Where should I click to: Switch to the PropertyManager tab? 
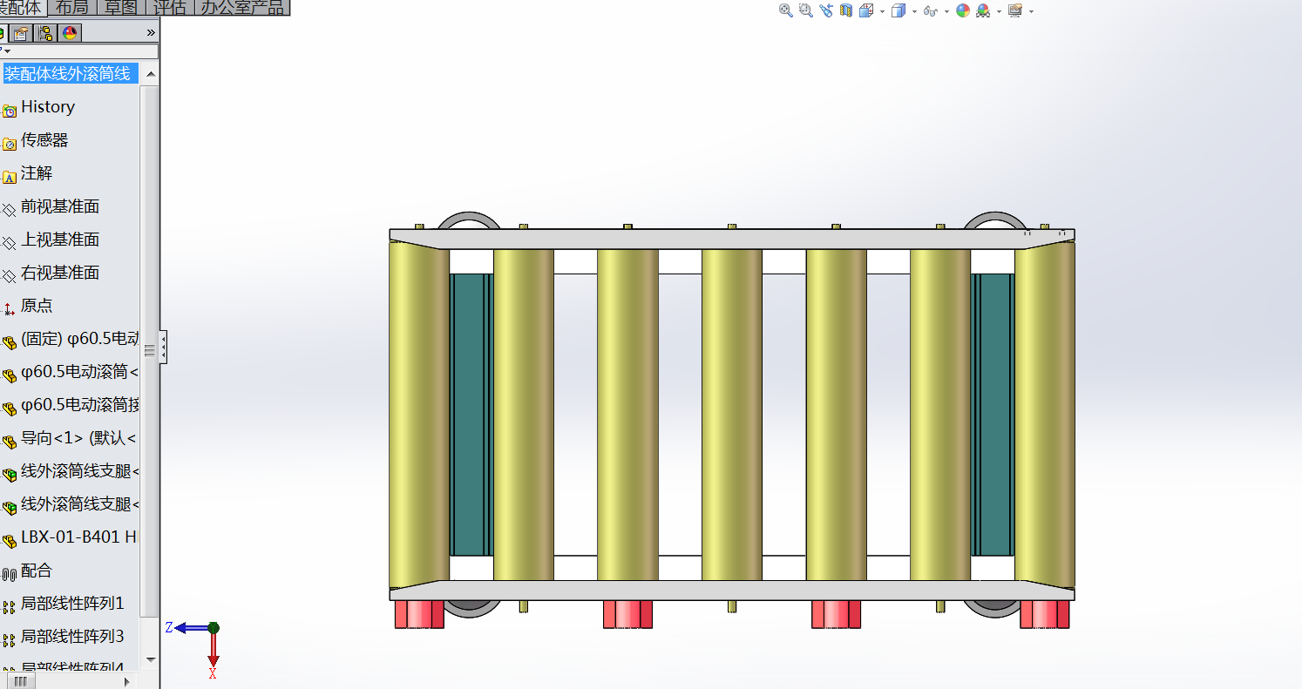[20, 33]
